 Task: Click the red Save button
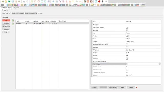click(x=6, y=20)
